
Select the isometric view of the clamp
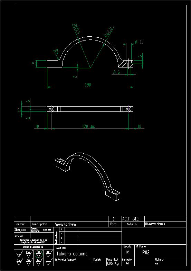pyautogui.click(x=87, y=177)
